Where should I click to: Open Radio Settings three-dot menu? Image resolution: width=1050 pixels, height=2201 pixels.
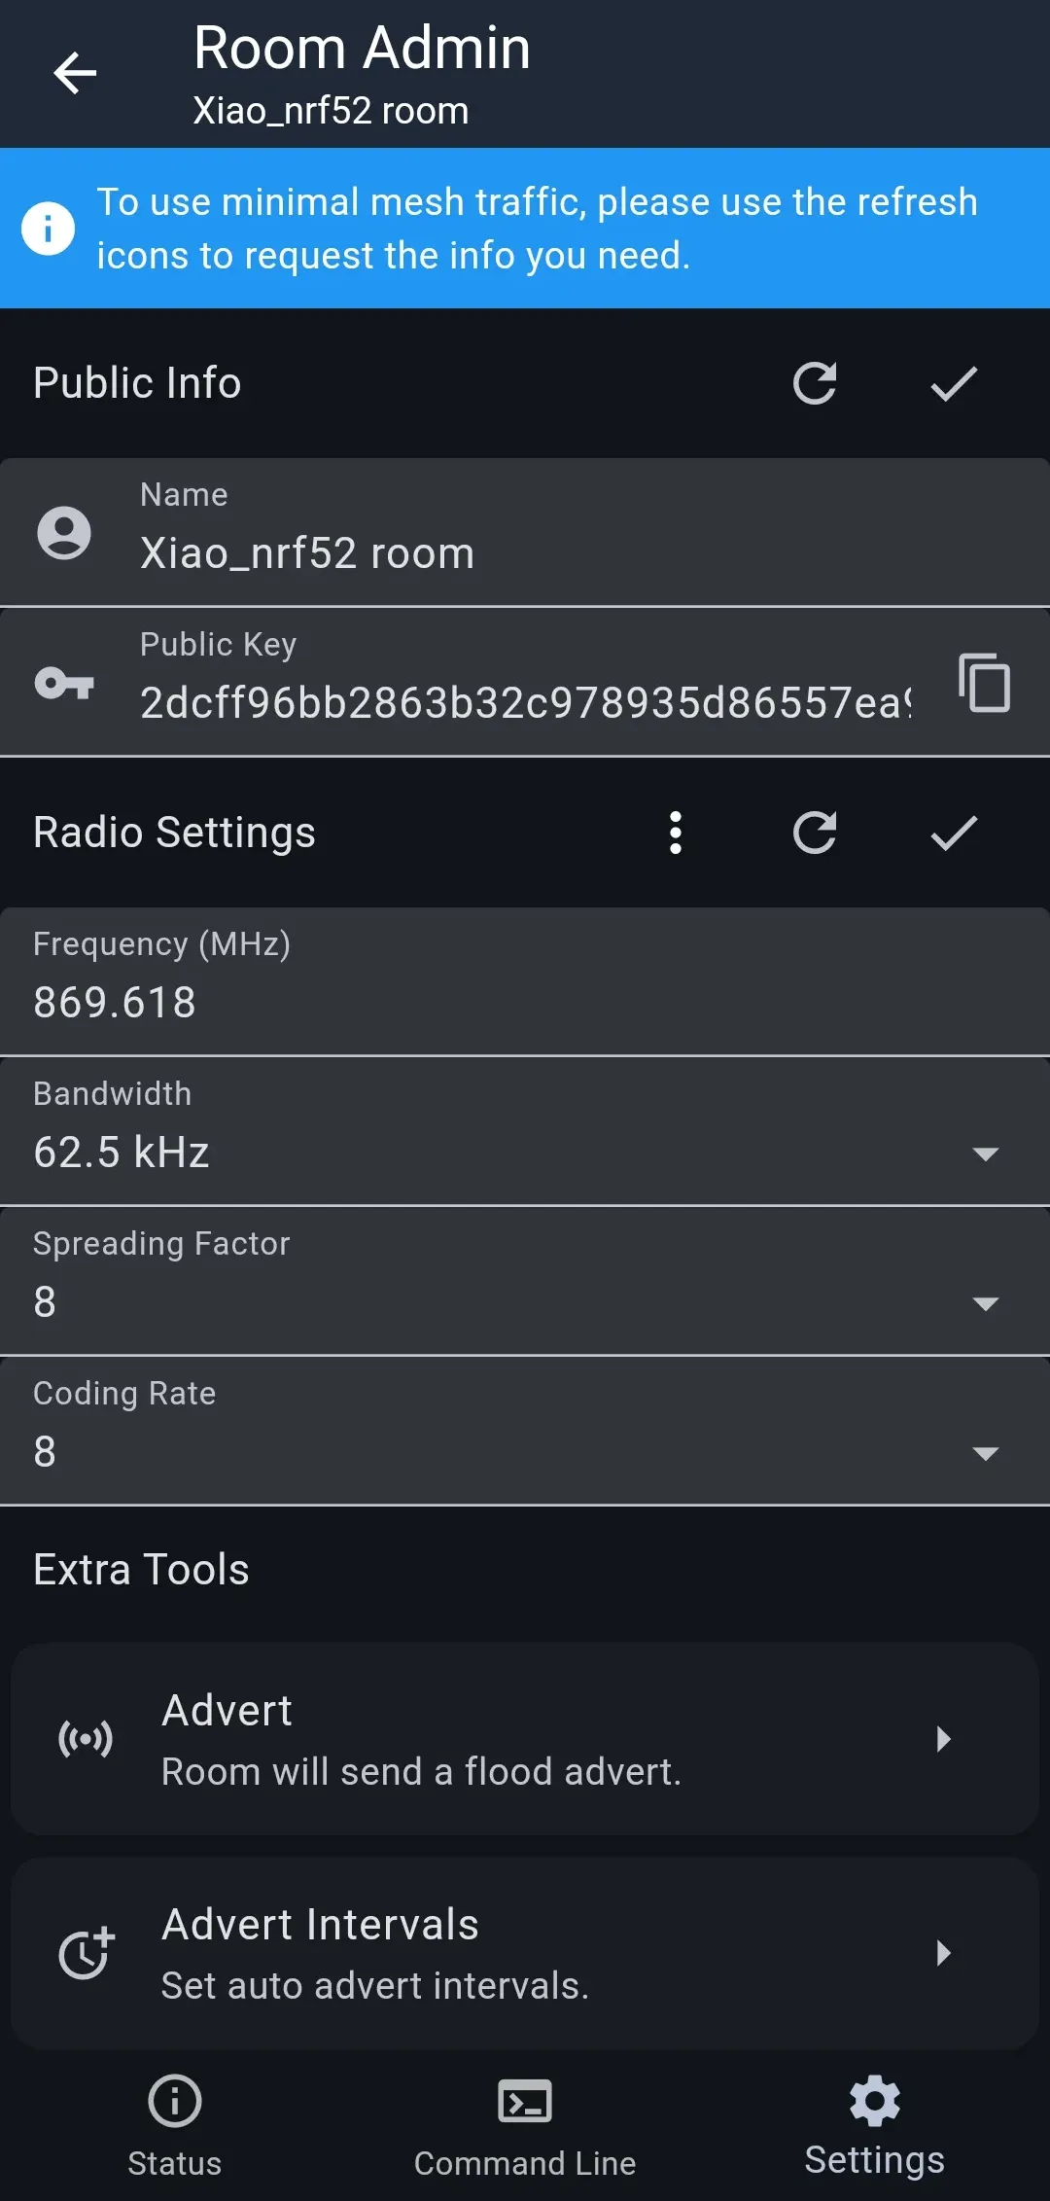click(x=676, y=833)
